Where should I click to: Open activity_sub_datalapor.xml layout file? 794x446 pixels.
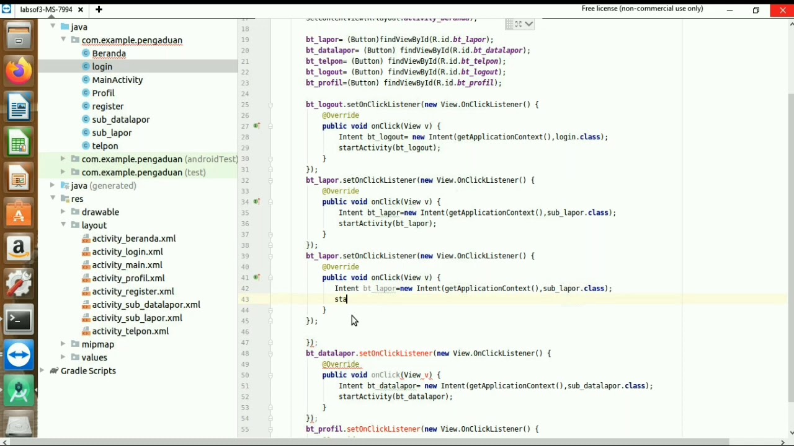(146, 305)
